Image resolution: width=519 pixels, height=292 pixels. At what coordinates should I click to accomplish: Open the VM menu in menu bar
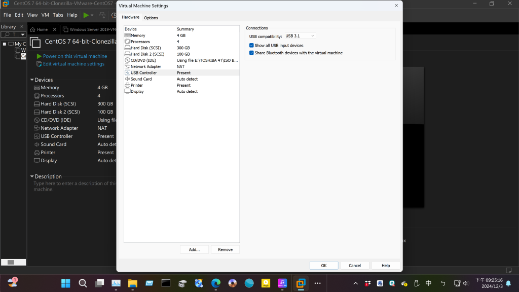click(x=45, y=15)
